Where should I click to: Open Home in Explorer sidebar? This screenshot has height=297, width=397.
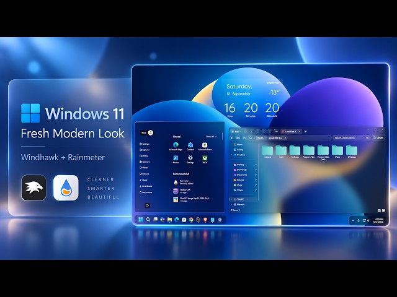click(238, 144)
